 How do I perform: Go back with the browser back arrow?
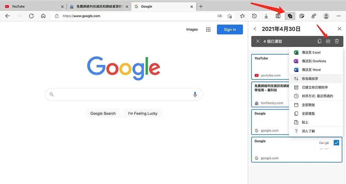coord(8,16)
